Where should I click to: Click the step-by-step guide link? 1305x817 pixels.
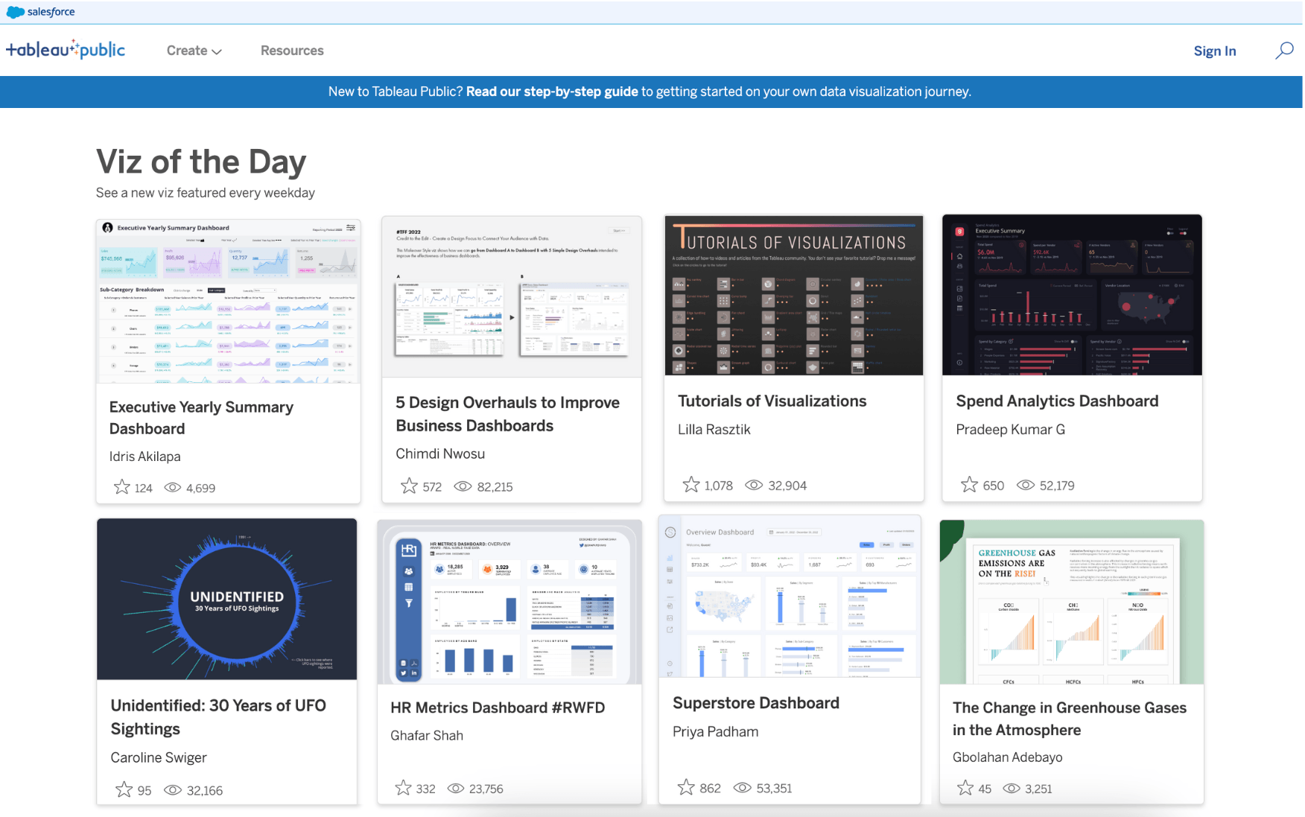552,91
